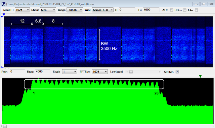Click the bottom scrollbar left arrow
Image resolution: width=215 pixels, height=128 pixels.
[1, 126]
